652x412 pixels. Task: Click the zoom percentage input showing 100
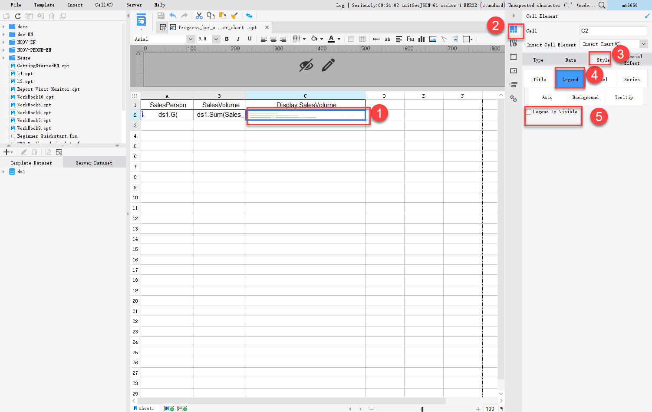tap(490, 409)
